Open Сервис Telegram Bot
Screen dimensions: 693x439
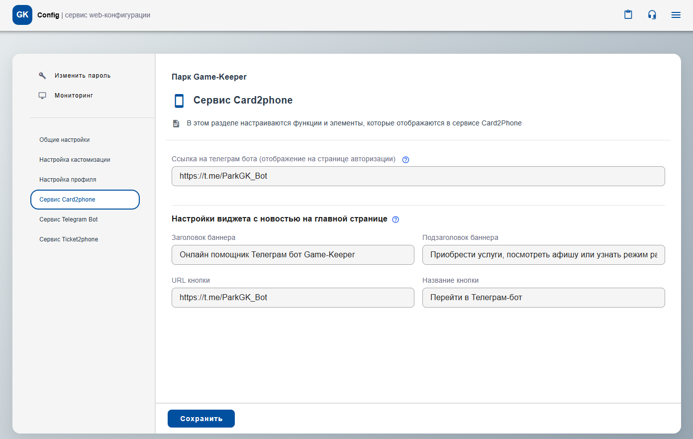coord(69,219)
